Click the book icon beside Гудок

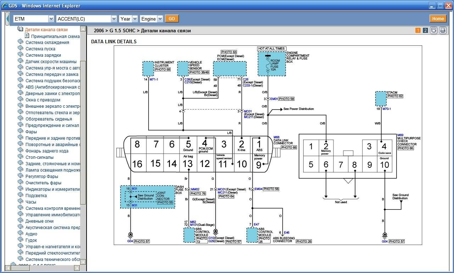point(21,240)
